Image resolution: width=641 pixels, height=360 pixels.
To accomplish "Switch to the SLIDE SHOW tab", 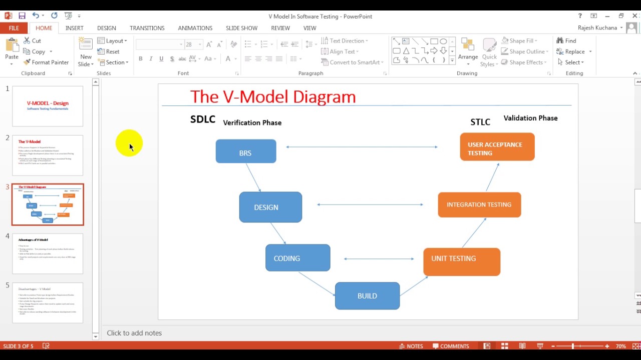I will pos(241,28).
